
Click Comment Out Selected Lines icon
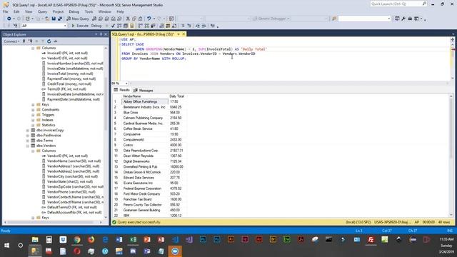(x=183, y=26)
